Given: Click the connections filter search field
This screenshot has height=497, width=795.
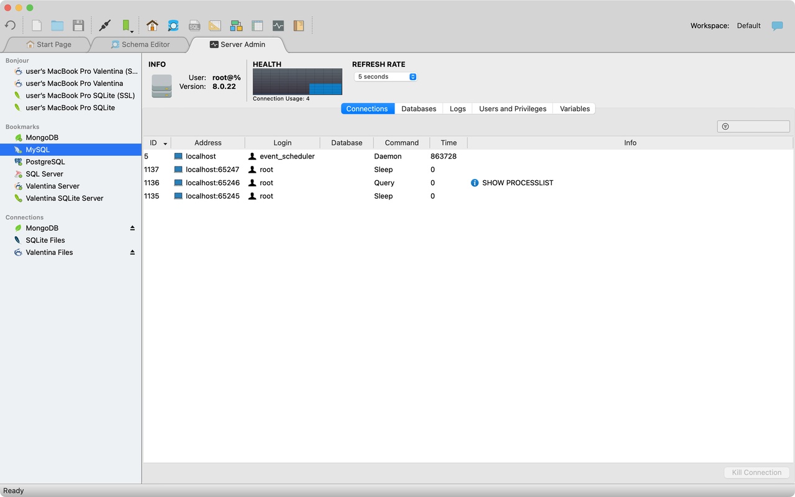Looking at the screenshot, I should (753, 126).
